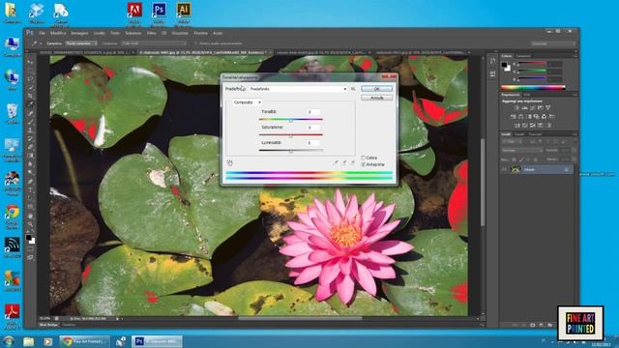The width and height of the screenshot is (619, 348).
Task: Select the Clone Stamp tool
Action: pyautogui.click(x=30, y=130)
